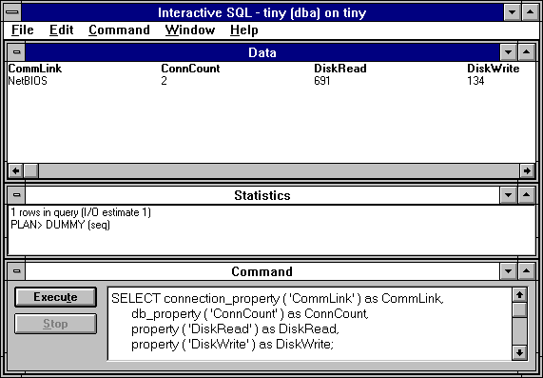Screen dimensions: 543x378
Task: Click the Execute button
Action: [55, 297]
